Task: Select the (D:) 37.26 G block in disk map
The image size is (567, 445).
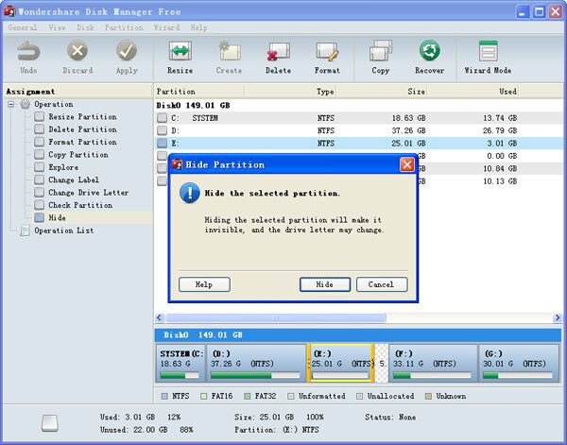Action: (256, 363)
